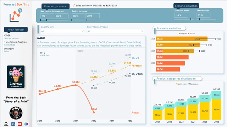Click the Scenario down slider handle
The height and width of the screenshot is (127, 227).
coord(191,19)
